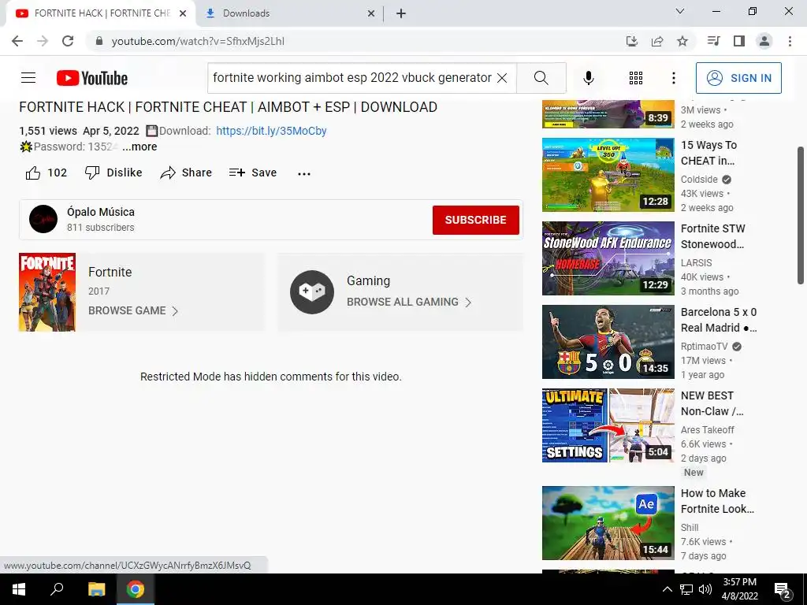This screenshot has width=807, height=605.
Task: Open the 8:39 video thumbnail
Action: [x=608, y=113]
